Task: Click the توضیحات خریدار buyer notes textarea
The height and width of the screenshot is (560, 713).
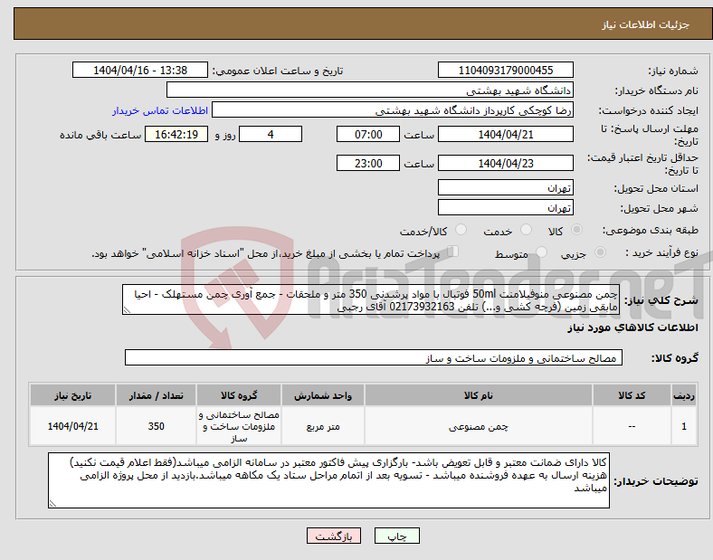Action: click(x=328, y=480)
